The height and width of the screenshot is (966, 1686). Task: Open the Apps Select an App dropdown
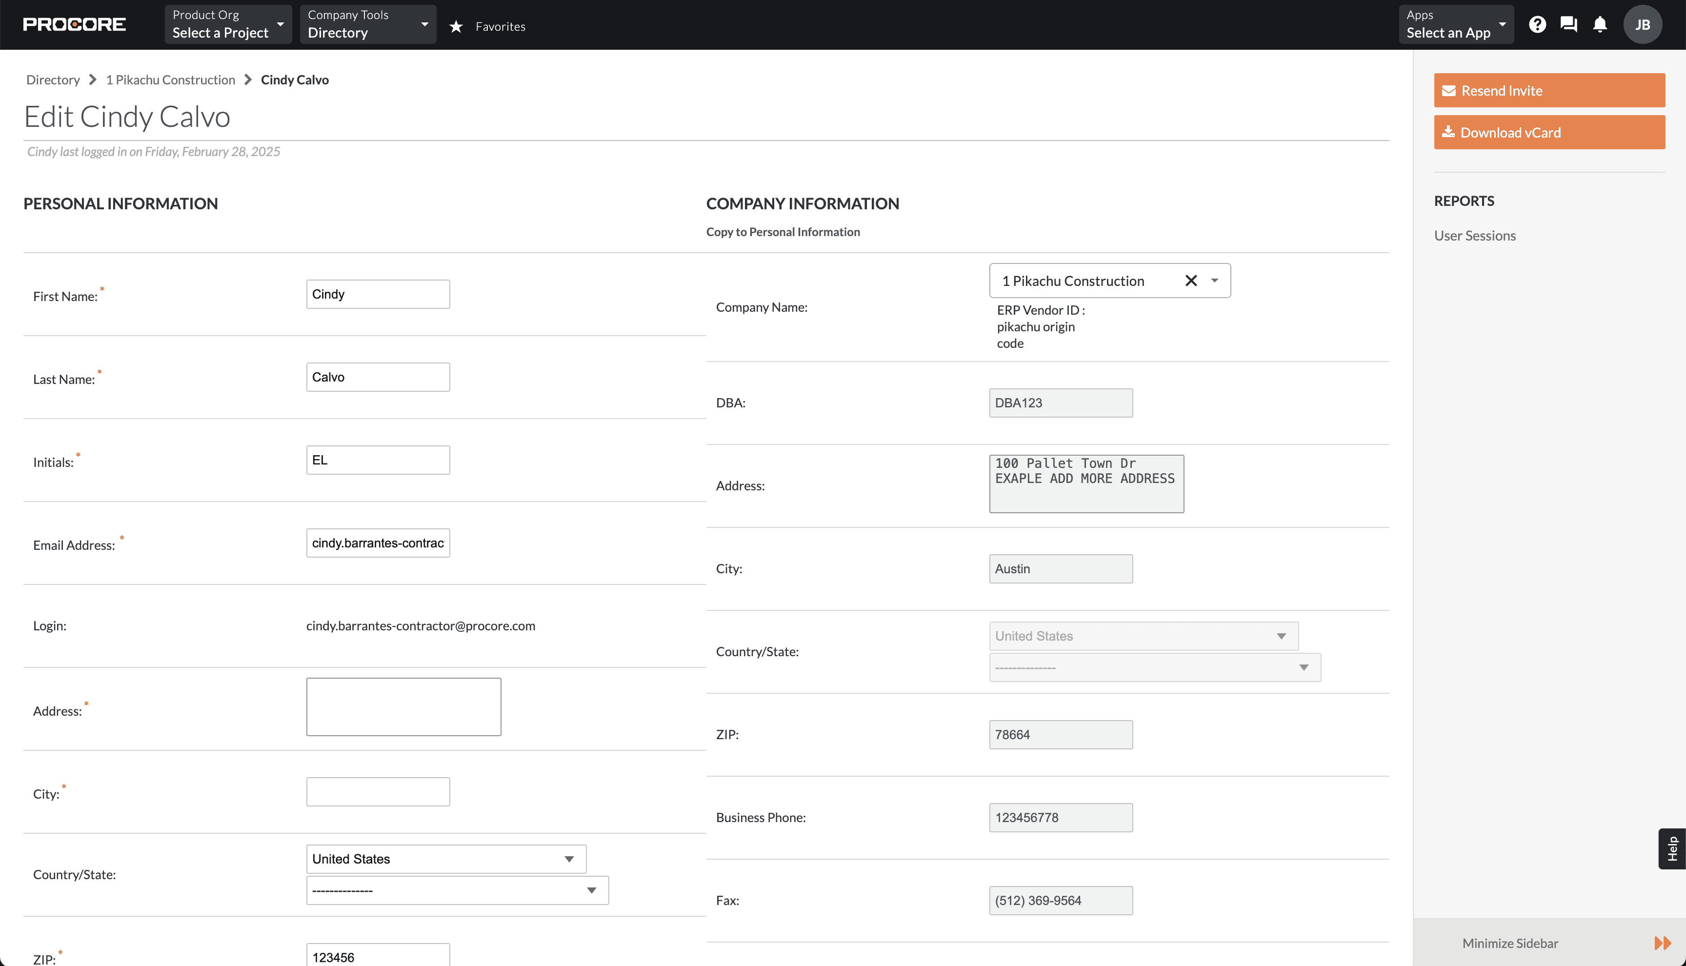(x=1456, y=24)
